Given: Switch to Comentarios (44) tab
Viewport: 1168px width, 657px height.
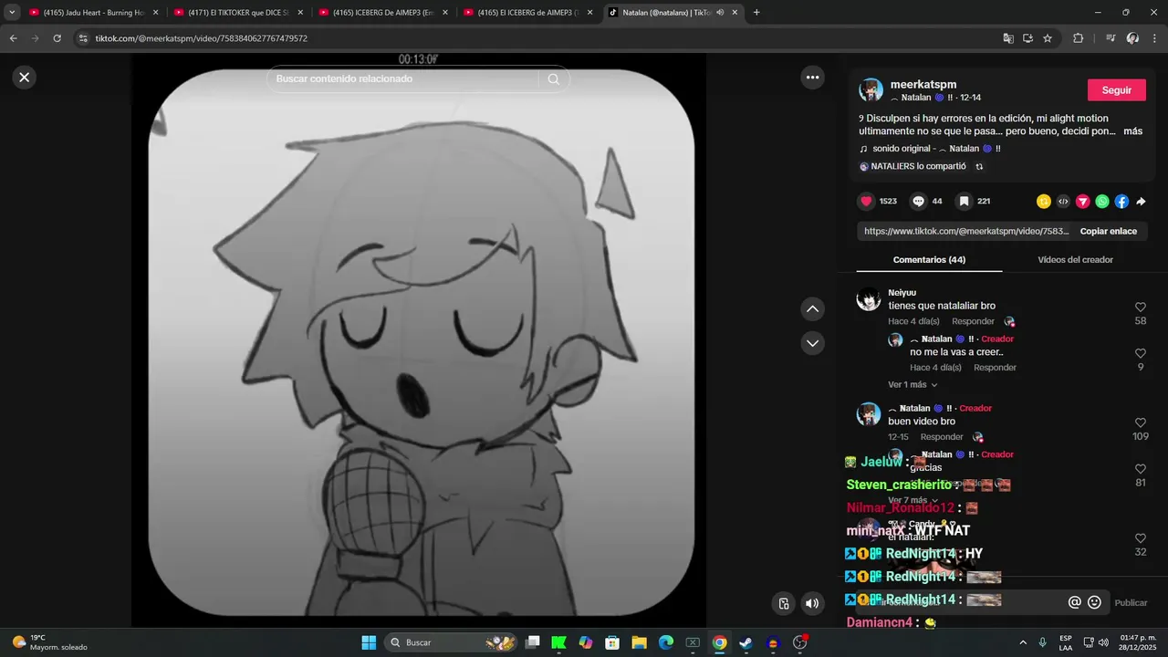Looking at the screenshot, I should click(x=929, y=260).
